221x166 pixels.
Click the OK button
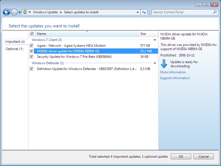(x=181, y=156)
